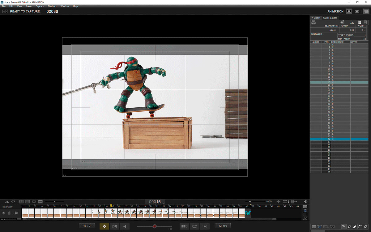The width and height of the screenshot is (371, 232).
Task: Click the bottom toolbar image guide layer icon
Action: coord(314,227)
